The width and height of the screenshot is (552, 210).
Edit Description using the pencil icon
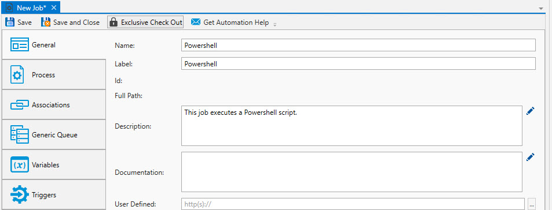click(x=531, y=111)
